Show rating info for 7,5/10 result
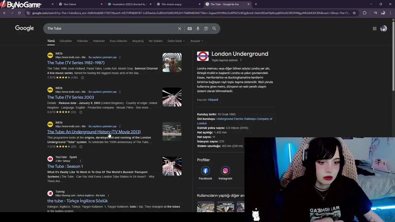 click(x=81, y=147)
